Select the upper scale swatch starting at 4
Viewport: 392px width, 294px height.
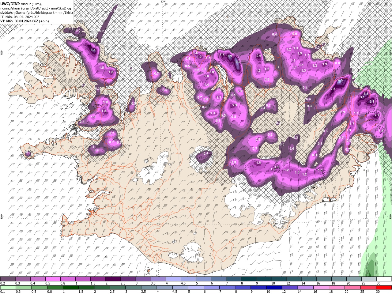173,279
